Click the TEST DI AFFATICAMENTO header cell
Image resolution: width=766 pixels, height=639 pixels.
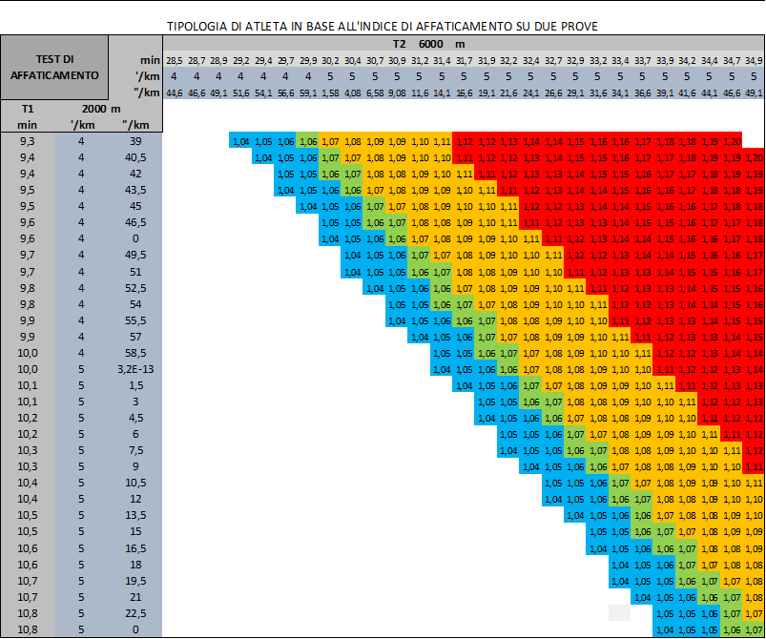pyautogui.click(x=54, y=68)
